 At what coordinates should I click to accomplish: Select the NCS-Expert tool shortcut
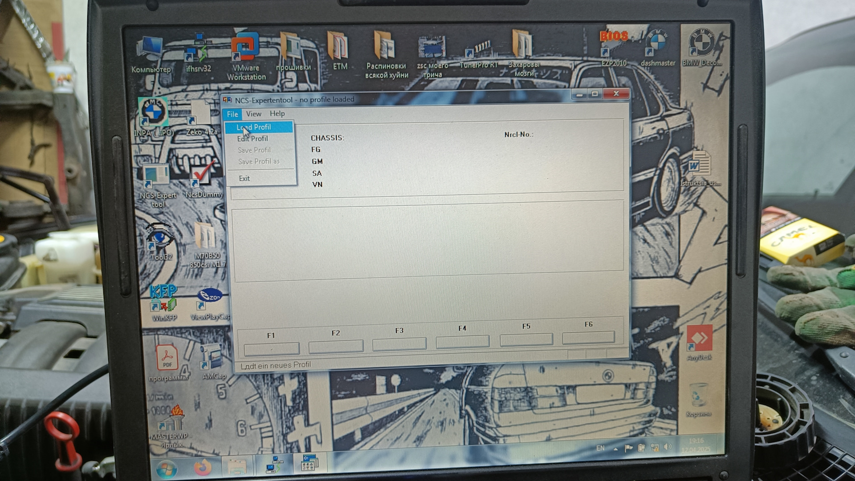click(x=158, y=186)
